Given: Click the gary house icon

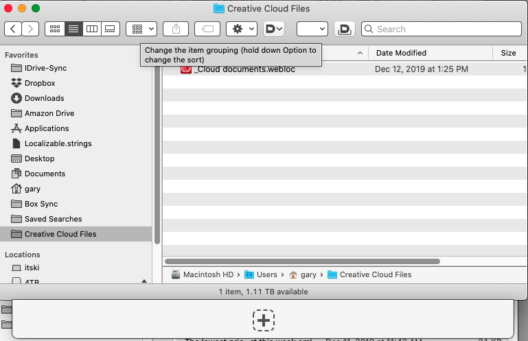Looking at the screenshot, I should point(16,189).
